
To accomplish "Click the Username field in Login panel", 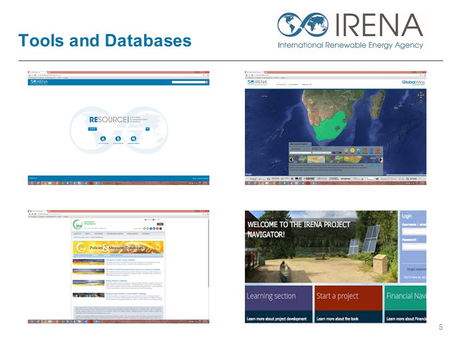I will (414, 231).
